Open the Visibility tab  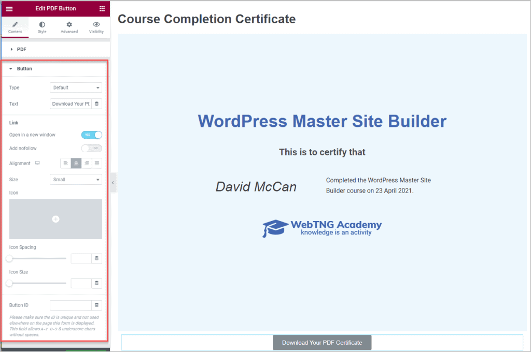pos(96,27)
